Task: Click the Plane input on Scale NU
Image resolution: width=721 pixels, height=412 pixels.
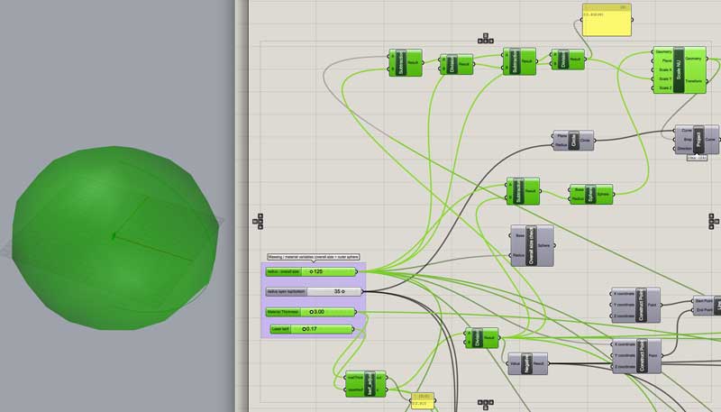Action: coord(667,60)
